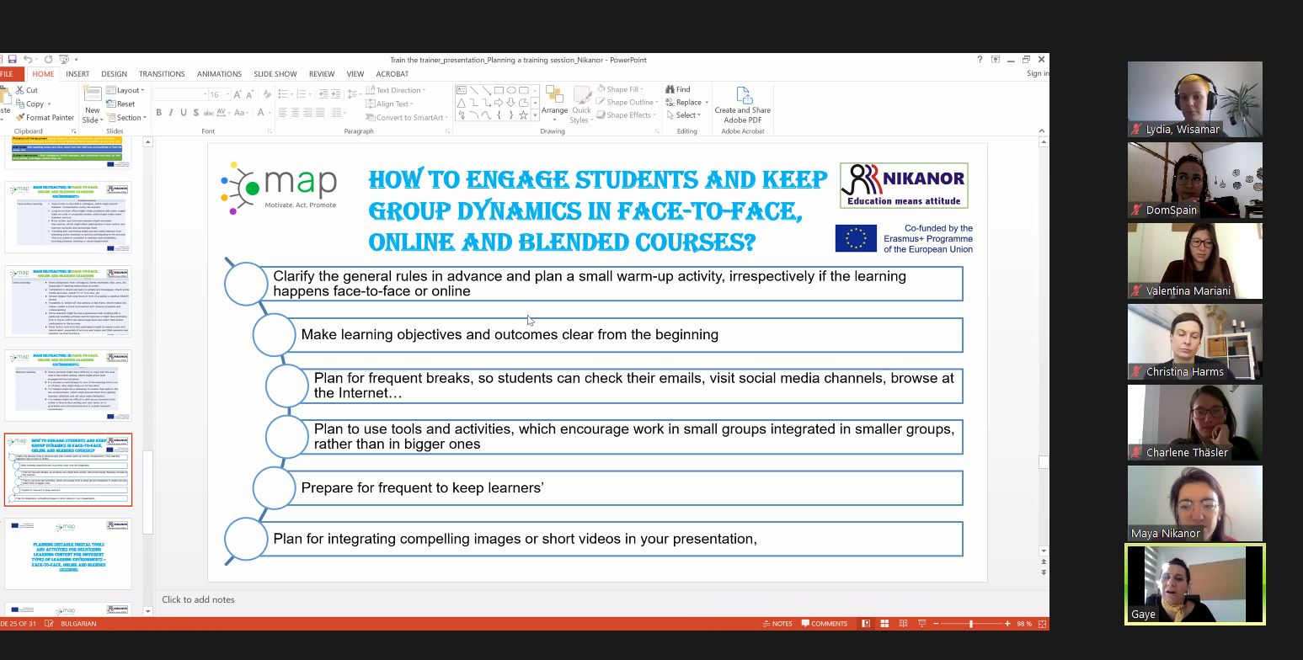Click the Find binoculars icon
The height and width of the screenshot is (660, 1303).
tap(670, 89)
